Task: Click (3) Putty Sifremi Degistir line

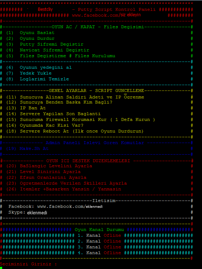Action: [x=45, y=44]
